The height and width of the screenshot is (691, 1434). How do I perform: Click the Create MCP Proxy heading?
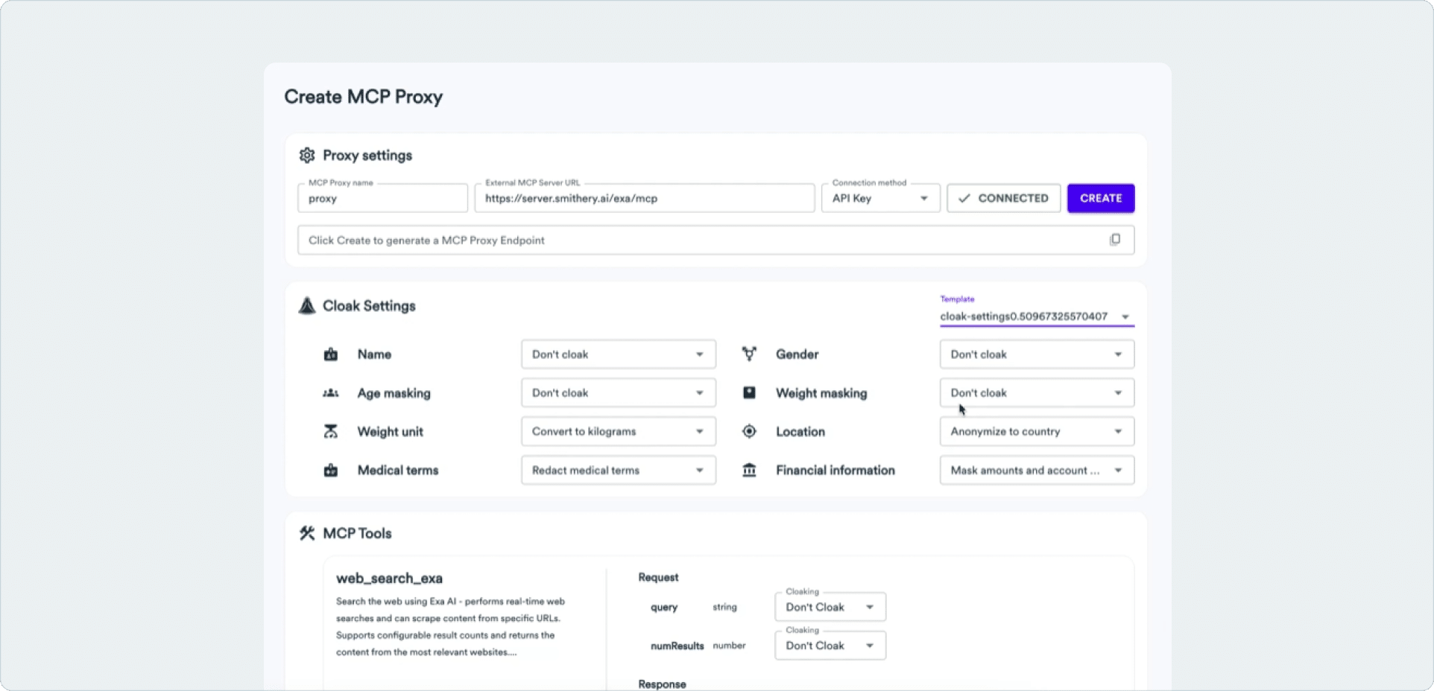pyautogui.click(x=364, y=97)
